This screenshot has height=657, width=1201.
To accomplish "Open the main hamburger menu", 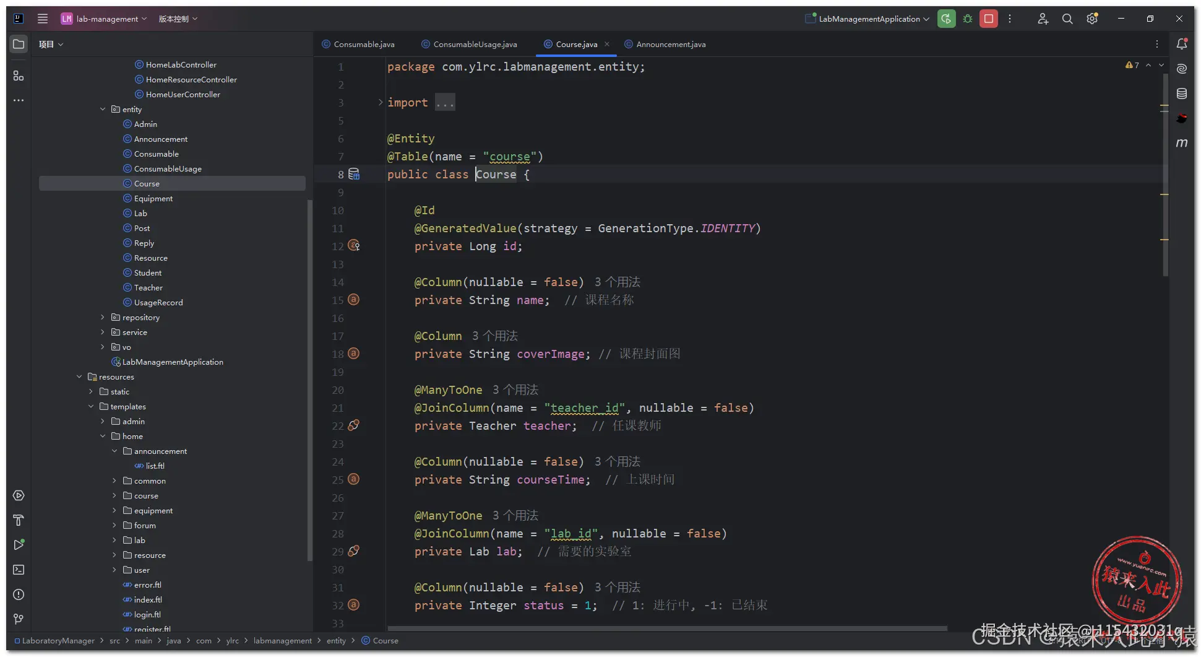I will (43, 19).
